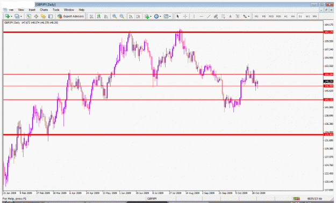Switch to the M15 timeframe
Screen dimensions: 336x203
pos(271,16)
